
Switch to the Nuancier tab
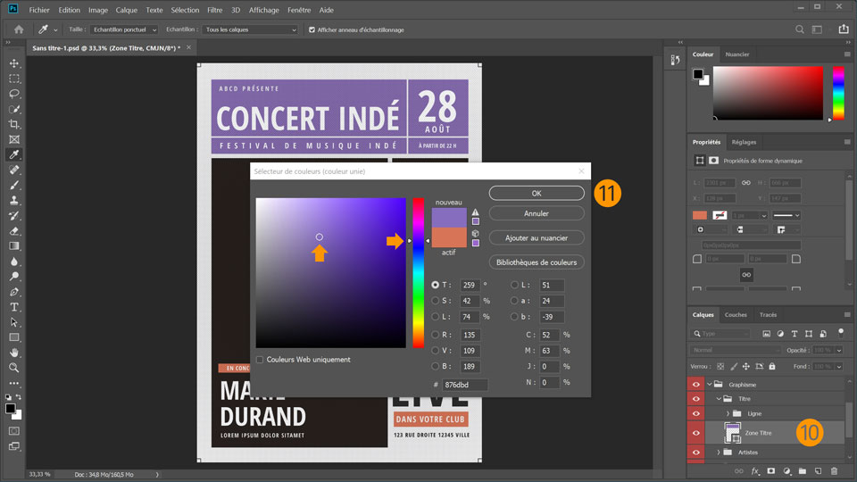pos(737,54)
